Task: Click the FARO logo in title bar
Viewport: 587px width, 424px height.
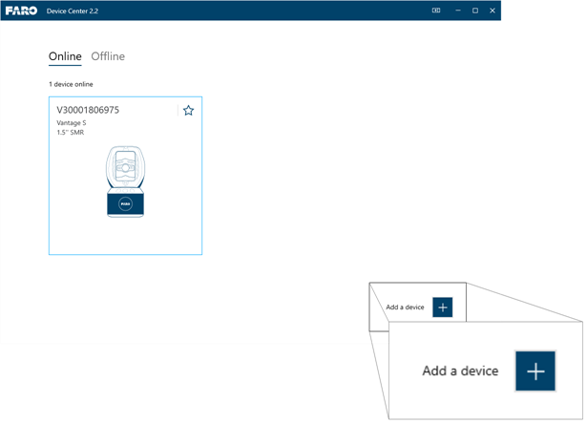Action: tap(21, 11)
